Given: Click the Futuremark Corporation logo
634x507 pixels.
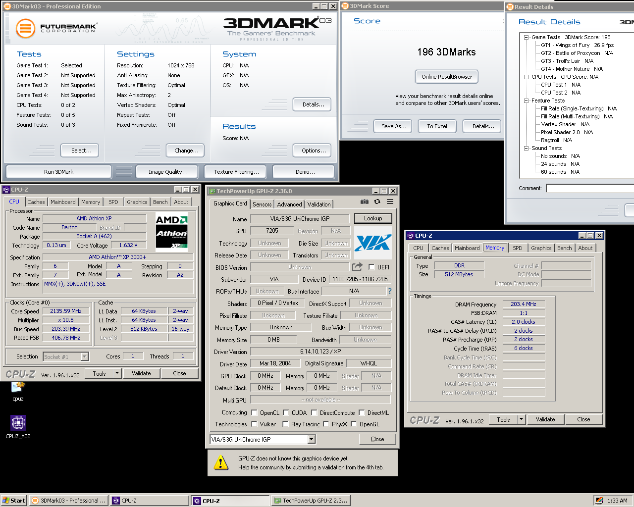Looking at the screenshot, I should [56, 28].
